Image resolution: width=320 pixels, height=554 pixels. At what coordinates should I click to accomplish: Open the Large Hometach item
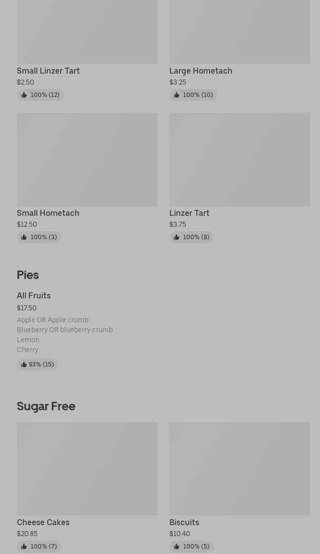point(201,71)
